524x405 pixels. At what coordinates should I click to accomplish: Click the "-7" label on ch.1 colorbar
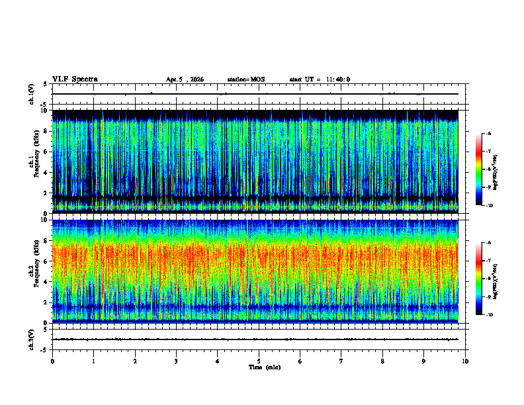click(x=488, y=152)
